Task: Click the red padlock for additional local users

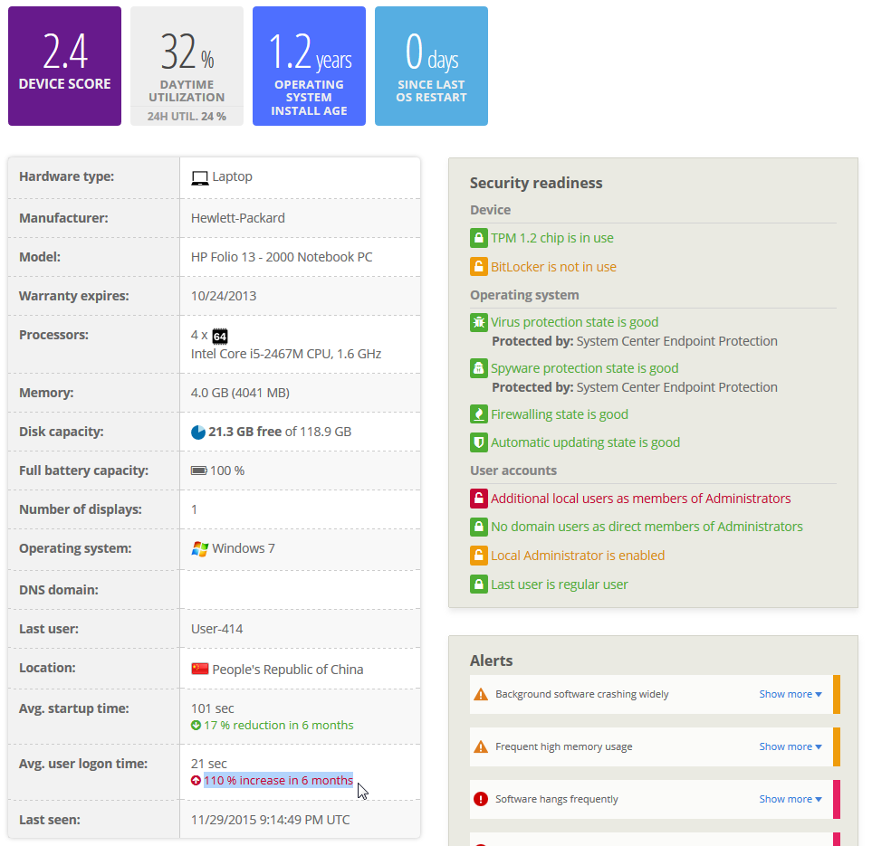Action: tap(477, 498)
